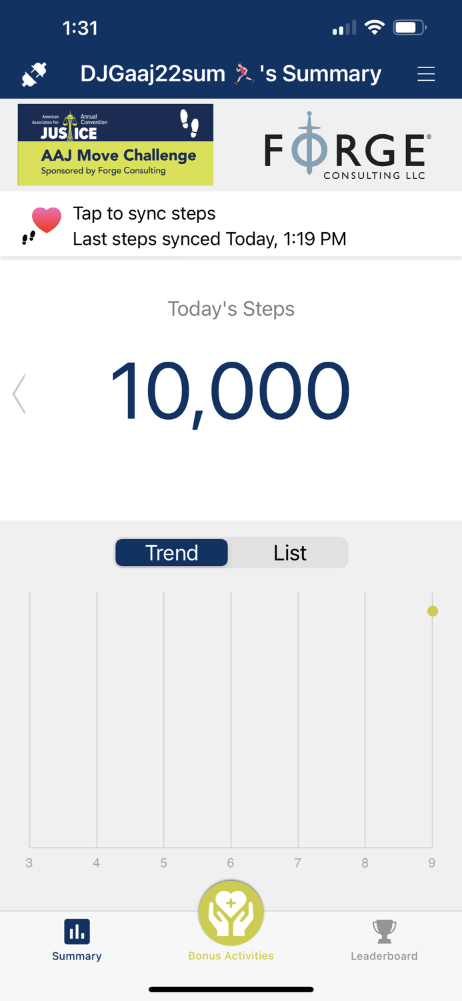Open the Summary tab label

tap(77, 956)
